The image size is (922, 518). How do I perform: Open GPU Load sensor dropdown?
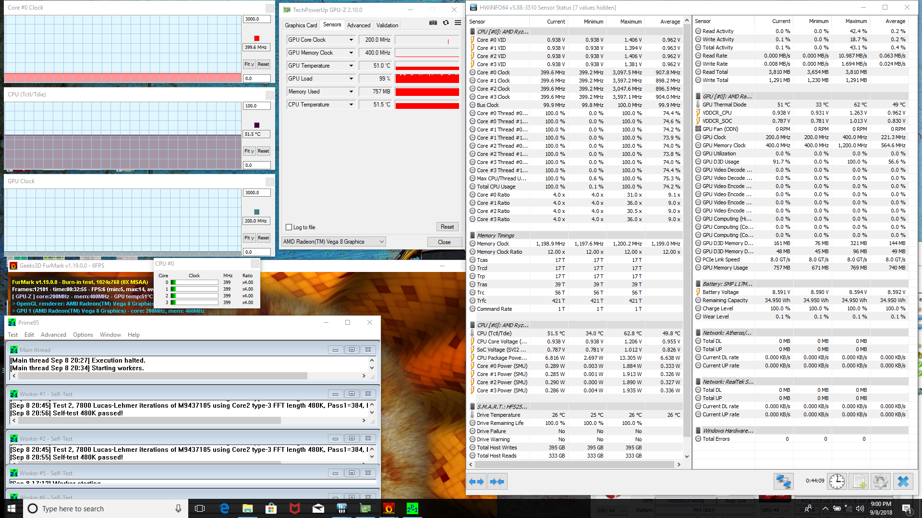point(351,79)
